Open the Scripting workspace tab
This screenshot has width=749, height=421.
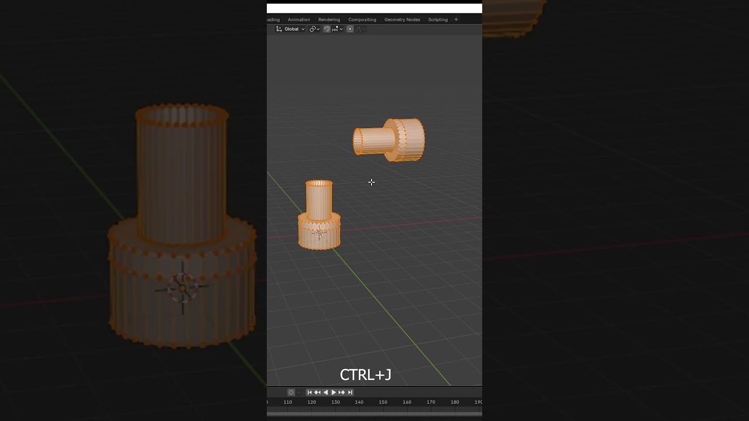pos(438,19)
